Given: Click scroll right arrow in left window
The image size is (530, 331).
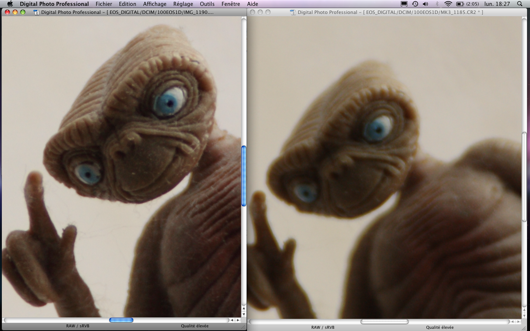Looking at the screenshot, I should pyautogui.click(x=238, y=320).
